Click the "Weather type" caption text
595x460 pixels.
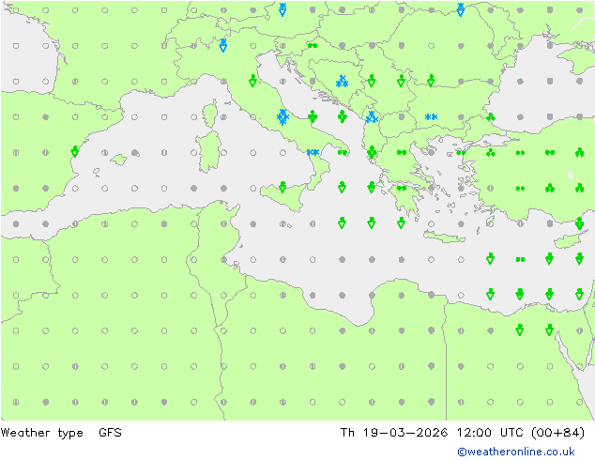coord(41,433)
